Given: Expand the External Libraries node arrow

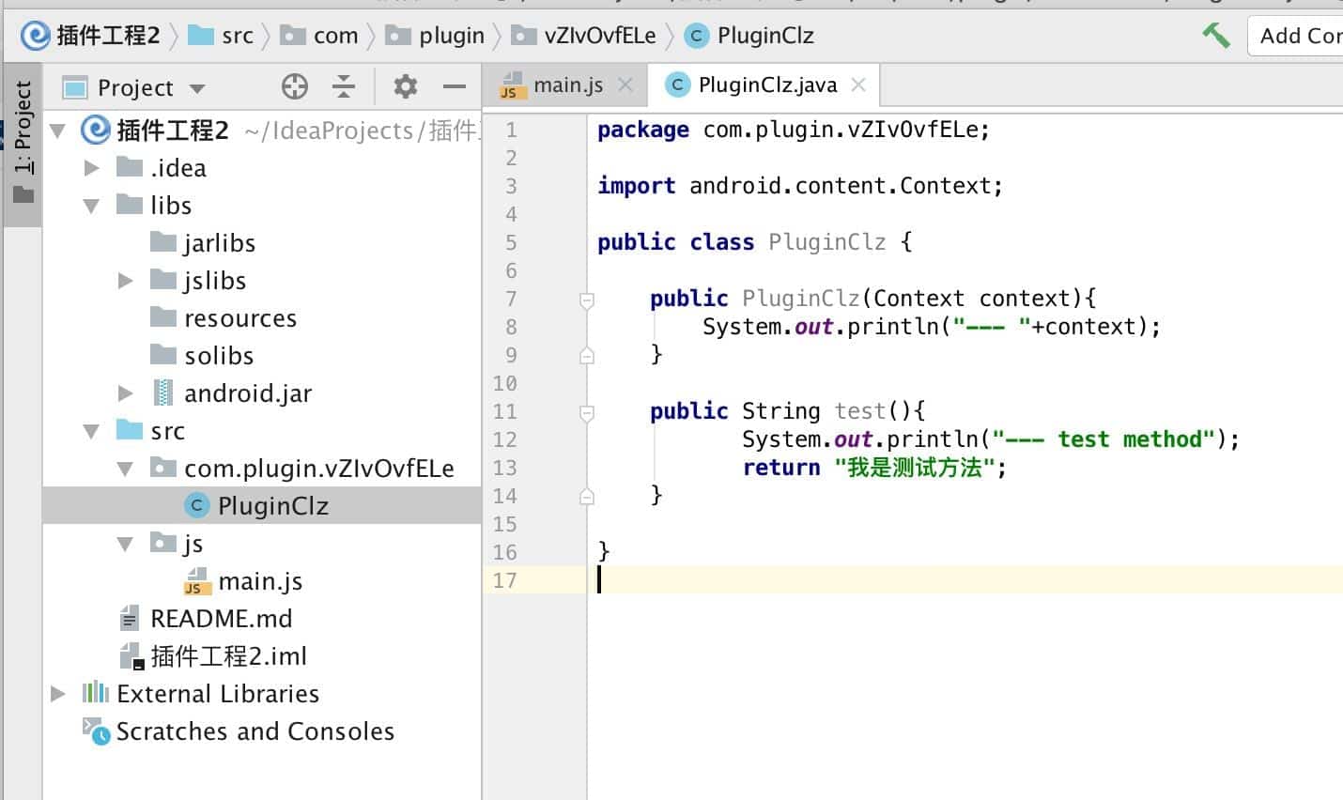Looking at the screenshot, I should coord(58,694).
